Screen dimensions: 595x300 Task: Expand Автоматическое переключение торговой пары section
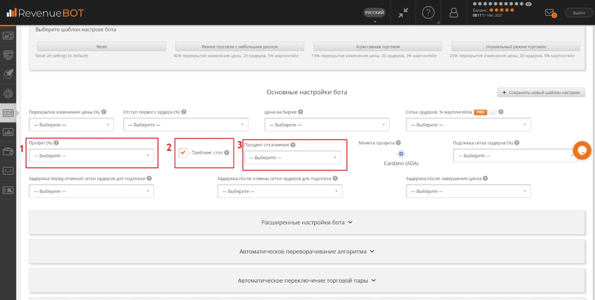click(307, 280)
